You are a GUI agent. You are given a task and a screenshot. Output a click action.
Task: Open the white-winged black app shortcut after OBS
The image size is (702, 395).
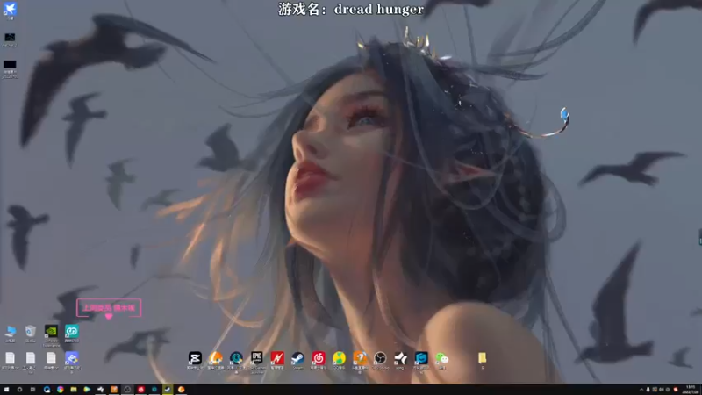(x=401, y=358)
